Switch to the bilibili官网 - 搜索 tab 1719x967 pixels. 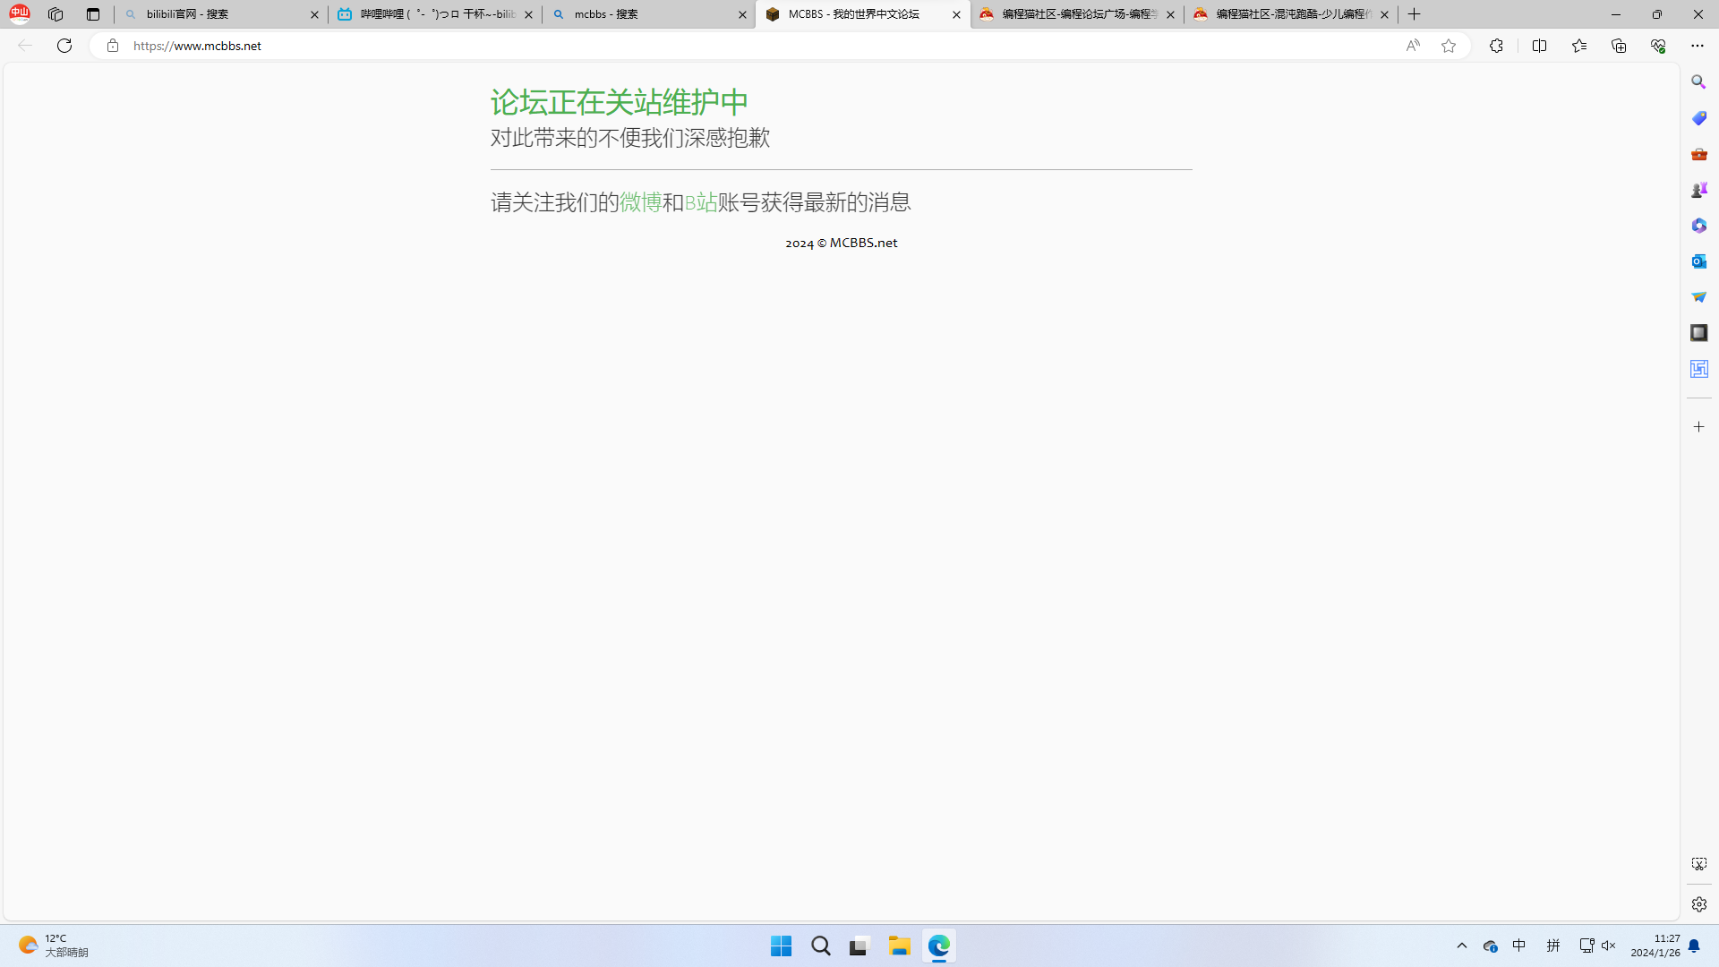(x=221, y=14)
